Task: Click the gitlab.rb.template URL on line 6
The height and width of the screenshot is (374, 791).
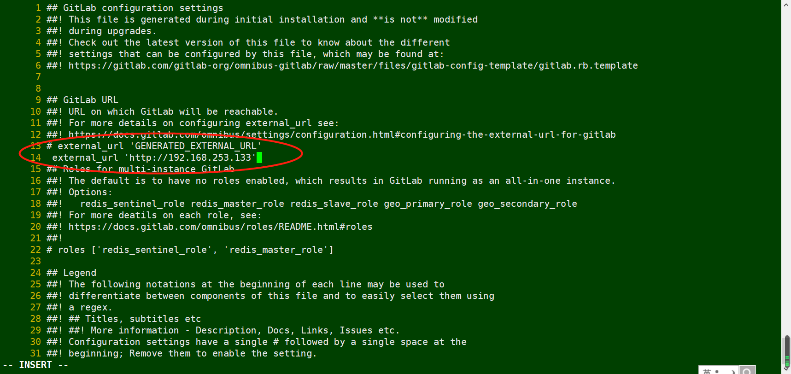Action: [x=353, y=65]
